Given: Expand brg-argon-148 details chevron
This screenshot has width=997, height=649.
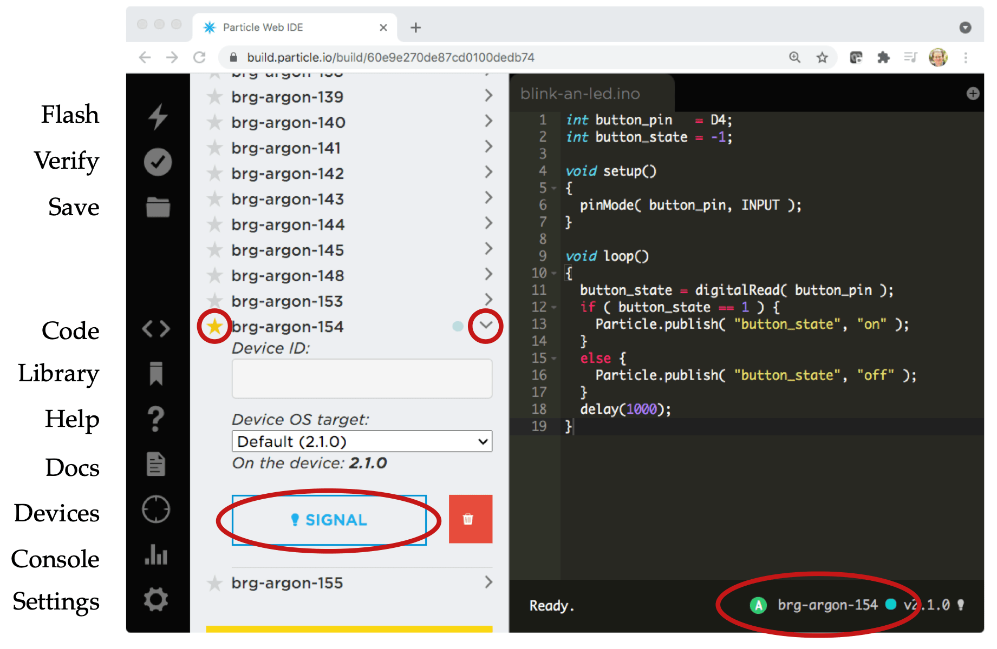Looking at the screenshot, I should point(488,274).
